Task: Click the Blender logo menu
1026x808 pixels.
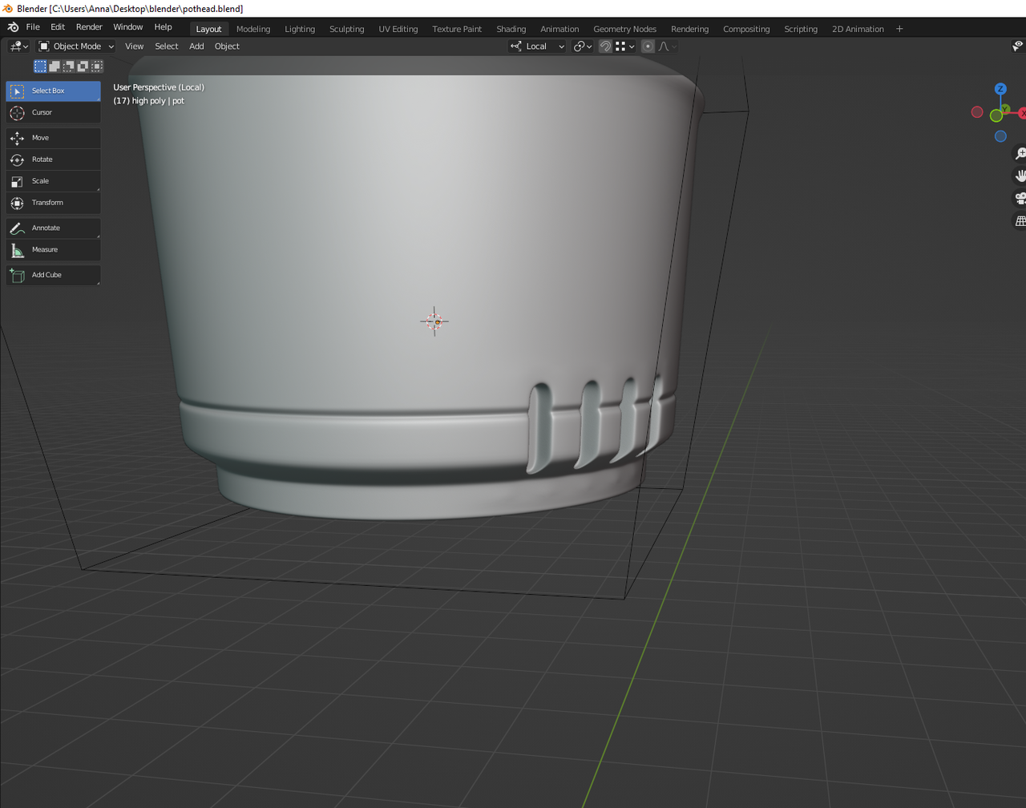Action: (13, 27)
